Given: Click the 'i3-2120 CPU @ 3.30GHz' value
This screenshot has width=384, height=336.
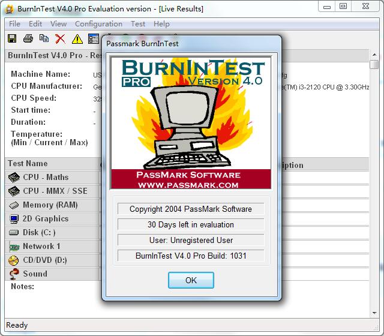Looking at the screenshot, I should pyautogui.click(x=334, y=88).
